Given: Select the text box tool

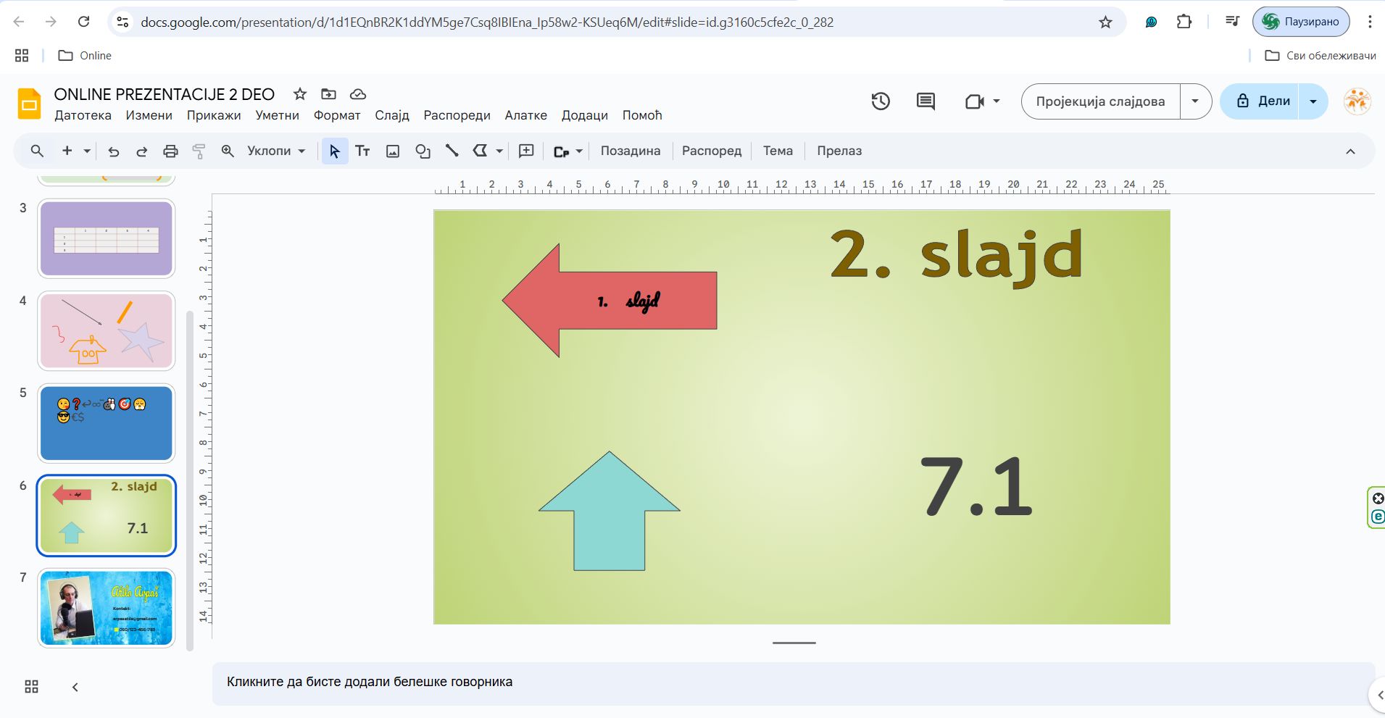Looking at the screenshot, I should [362, 151].
